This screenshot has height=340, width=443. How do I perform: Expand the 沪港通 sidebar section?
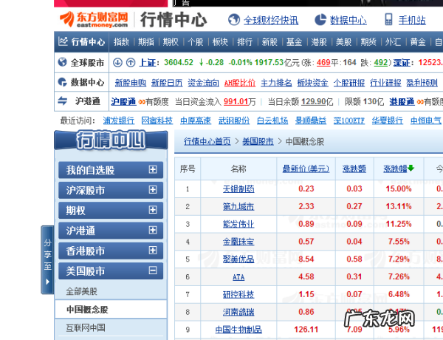(x=153, y=230)
